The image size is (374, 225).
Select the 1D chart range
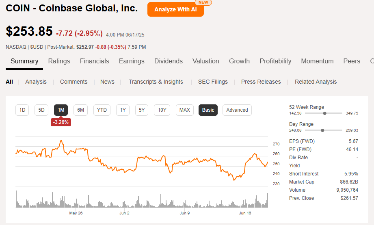[x=22, y=110]
